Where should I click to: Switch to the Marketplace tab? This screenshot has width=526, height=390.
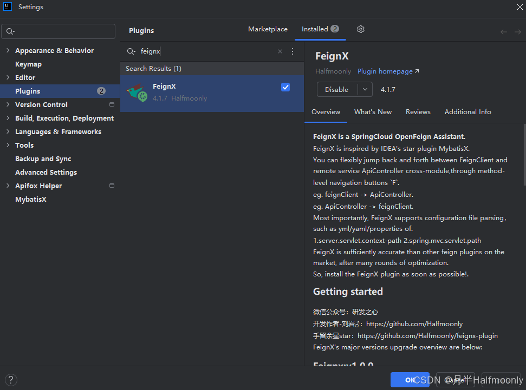point(268,29)
